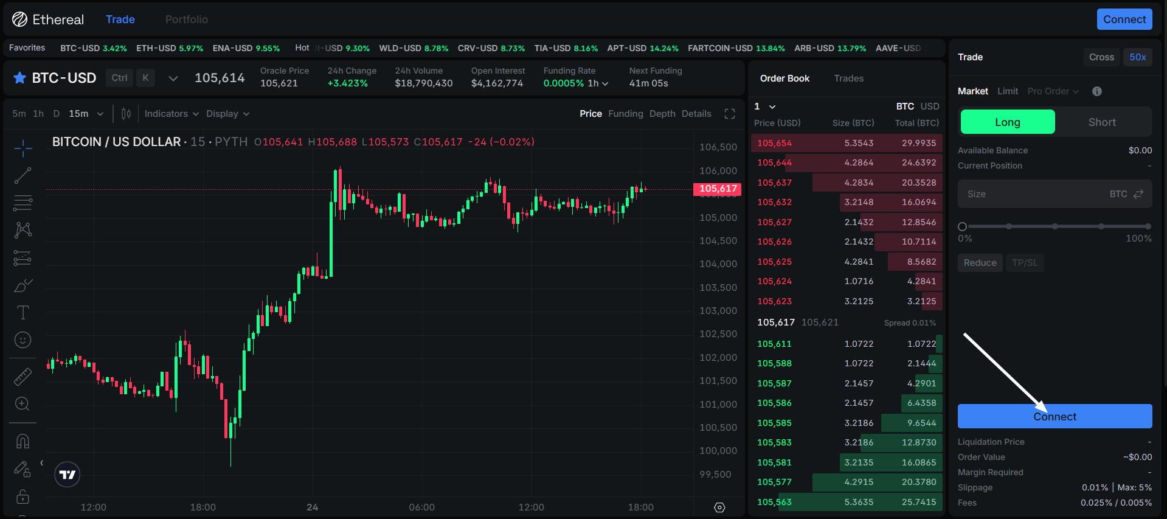1167x519 pixels.
Task: Click the size slider midpoint marker
Action: (x=1055, y=226)
